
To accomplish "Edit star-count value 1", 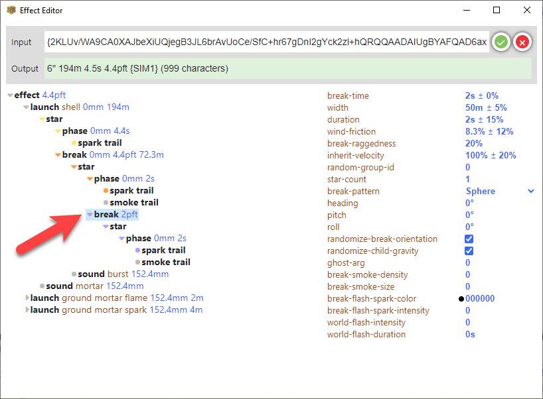I will point(467,180).
